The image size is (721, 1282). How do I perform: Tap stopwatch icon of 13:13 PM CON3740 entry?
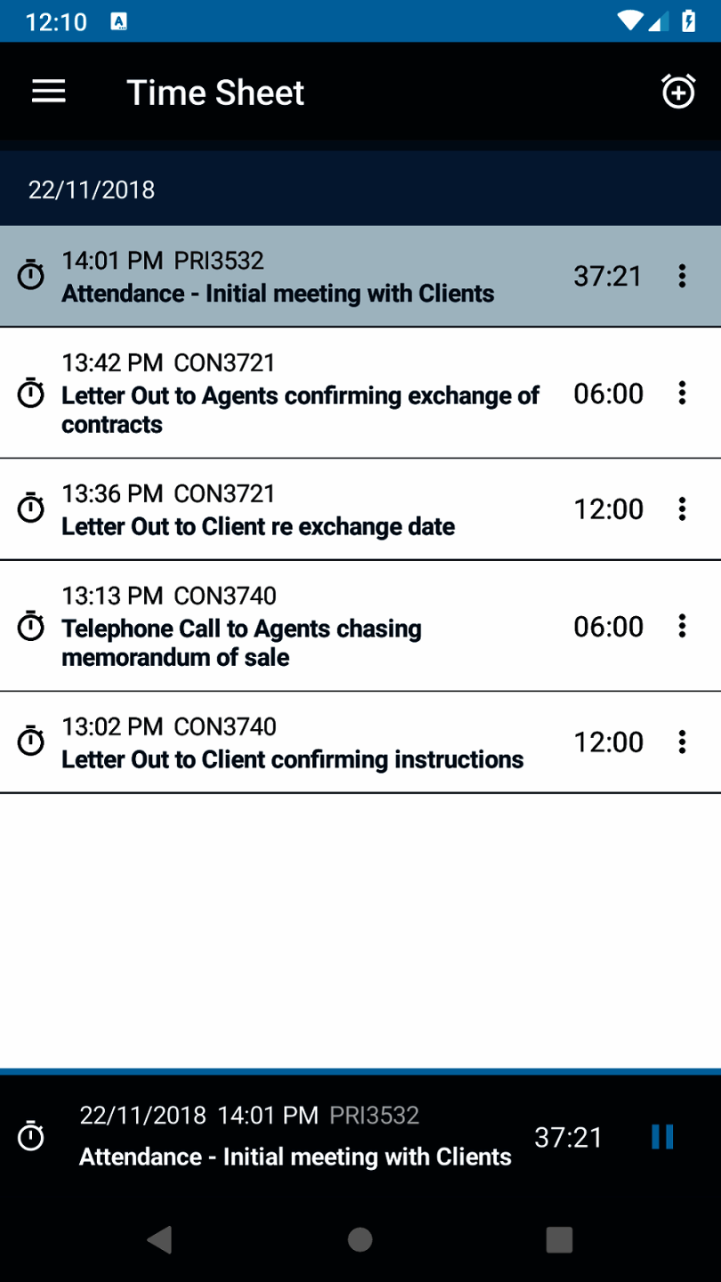[31, 626]
